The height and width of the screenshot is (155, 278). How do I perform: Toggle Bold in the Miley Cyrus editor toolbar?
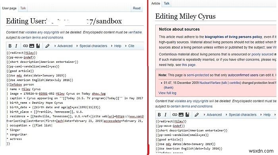159,115
